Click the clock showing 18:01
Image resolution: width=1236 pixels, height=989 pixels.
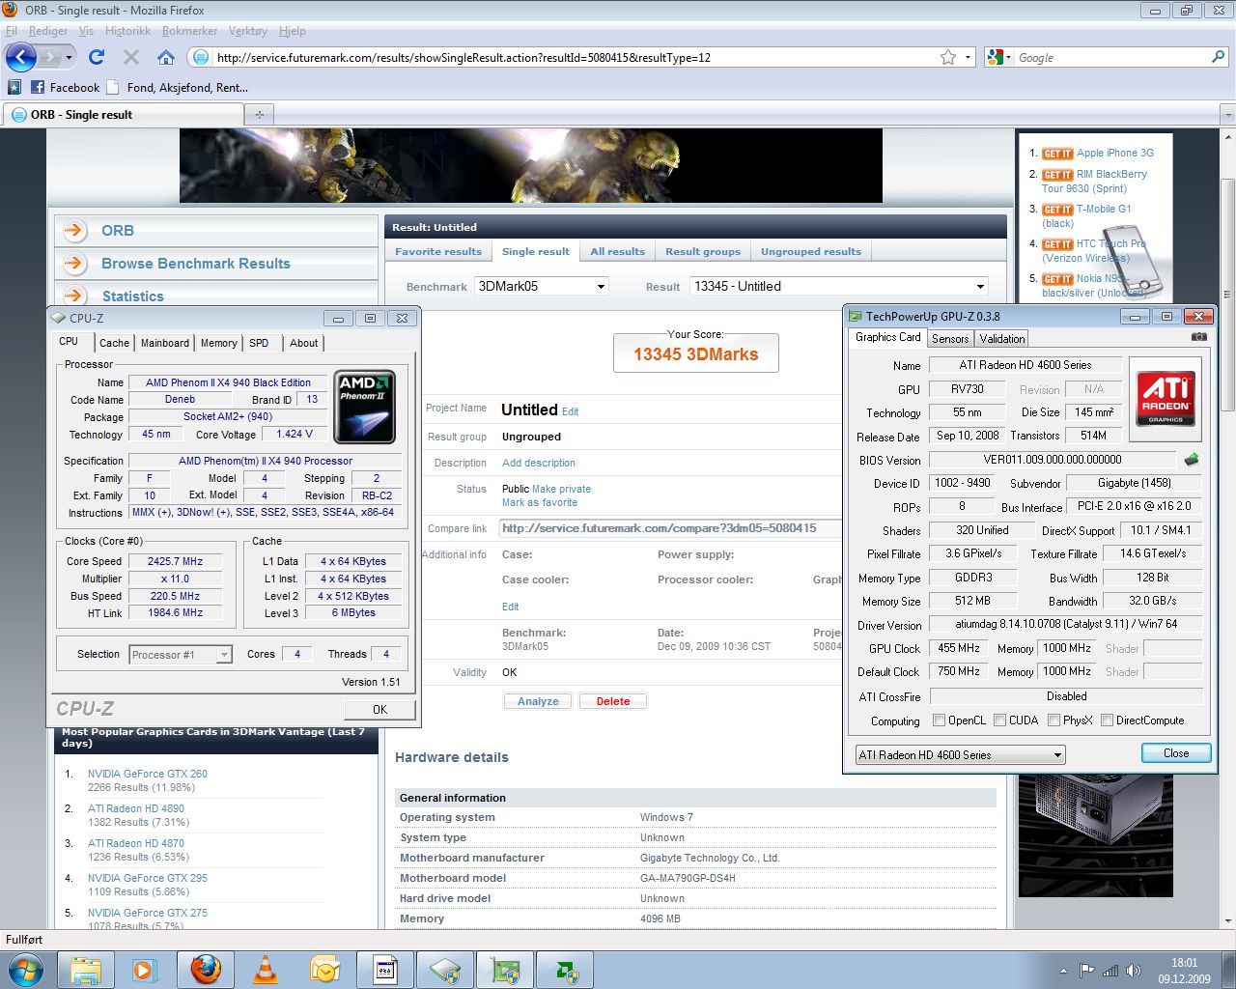pyautogui.click(x=1185, y=963)
